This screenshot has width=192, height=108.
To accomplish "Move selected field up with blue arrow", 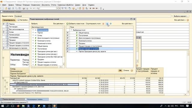I will tap(107, 24).
